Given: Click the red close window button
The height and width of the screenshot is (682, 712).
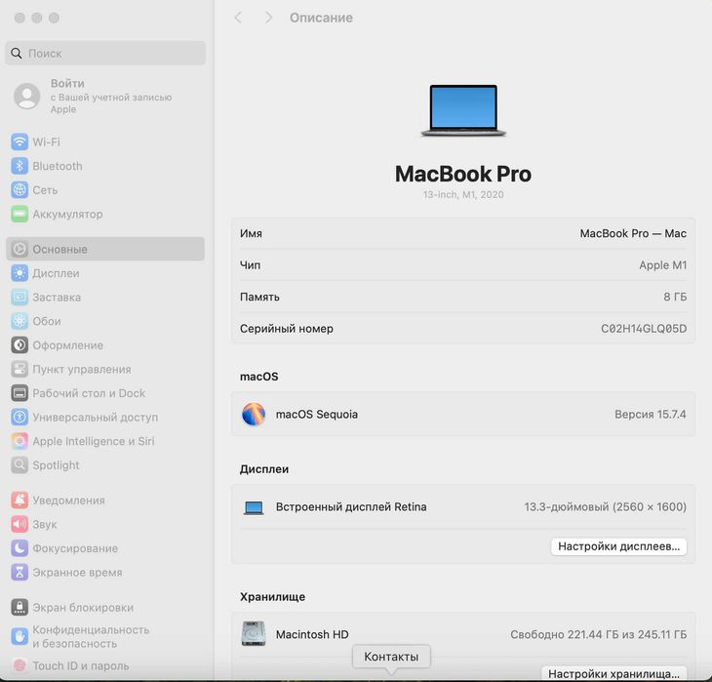Looking at the screenshot, I should pyautogui.click(x=20, y=18).
